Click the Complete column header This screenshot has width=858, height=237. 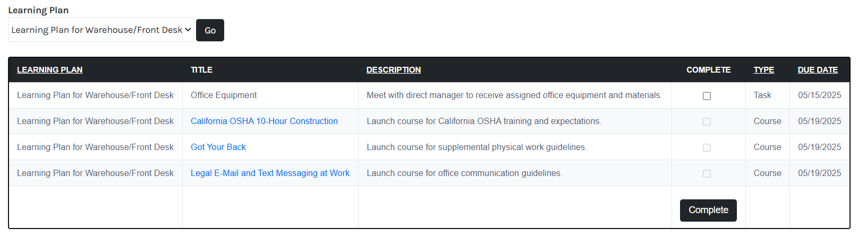708,70
